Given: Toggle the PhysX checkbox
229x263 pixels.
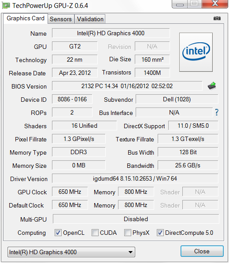Looking at the screenshot, I should [128, 233].
